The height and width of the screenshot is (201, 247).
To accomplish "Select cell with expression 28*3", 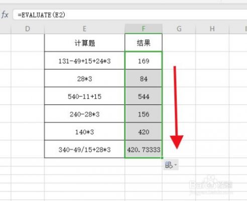I will [84, 78].
